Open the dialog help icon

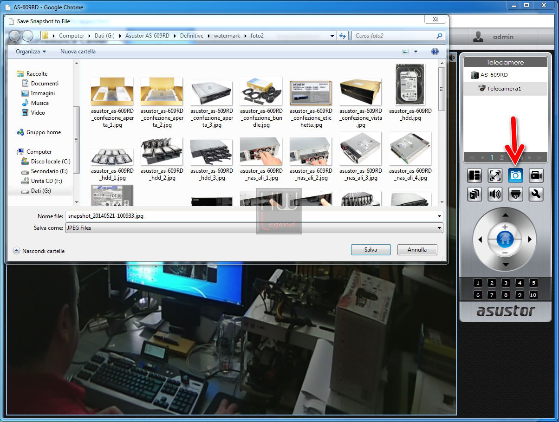[x=435, y=52]
